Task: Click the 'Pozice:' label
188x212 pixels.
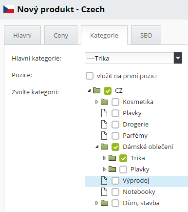Action: tap(22, 75)
